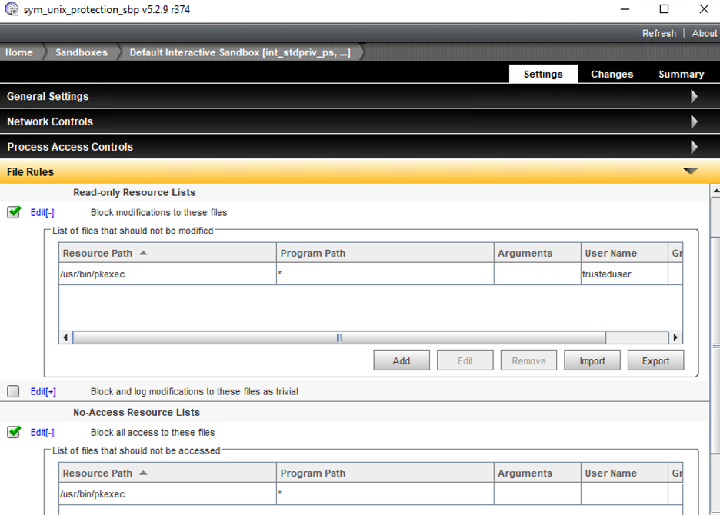720x515 pixels.
Task: Click right arrow of horizontal table scrollbar
Action: coord(675,337)
